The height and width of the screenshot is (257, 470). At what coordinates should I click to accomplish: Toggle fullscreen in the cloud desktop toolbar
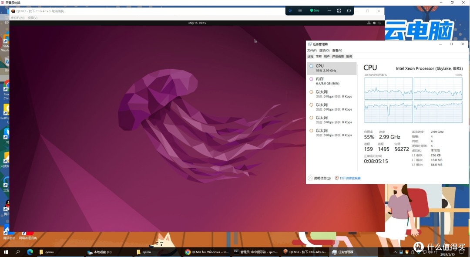pyautogui.click(x=339, y=10)
